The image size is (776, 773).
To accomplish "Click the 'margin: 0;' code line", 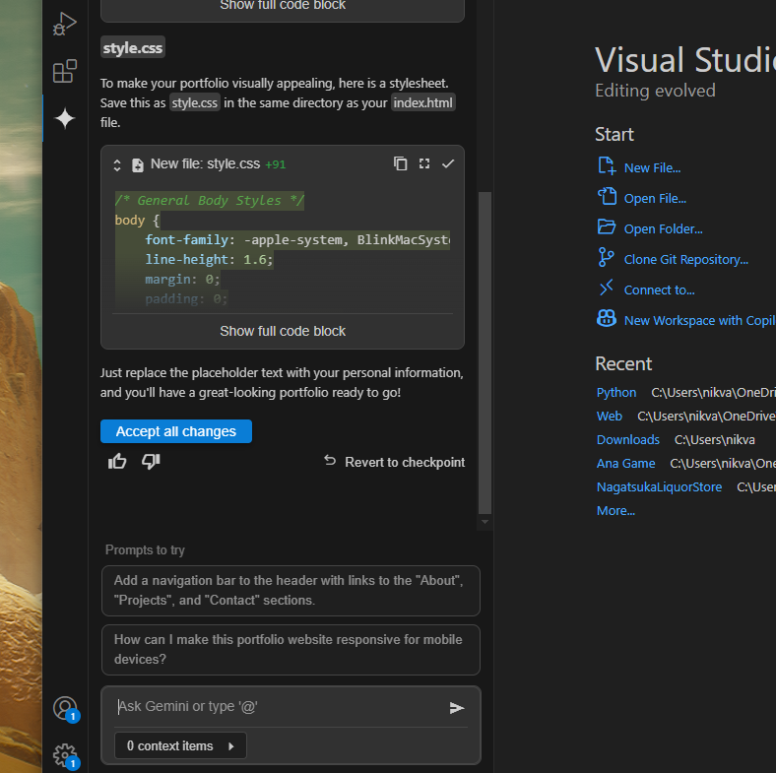I will click(182, 280).
